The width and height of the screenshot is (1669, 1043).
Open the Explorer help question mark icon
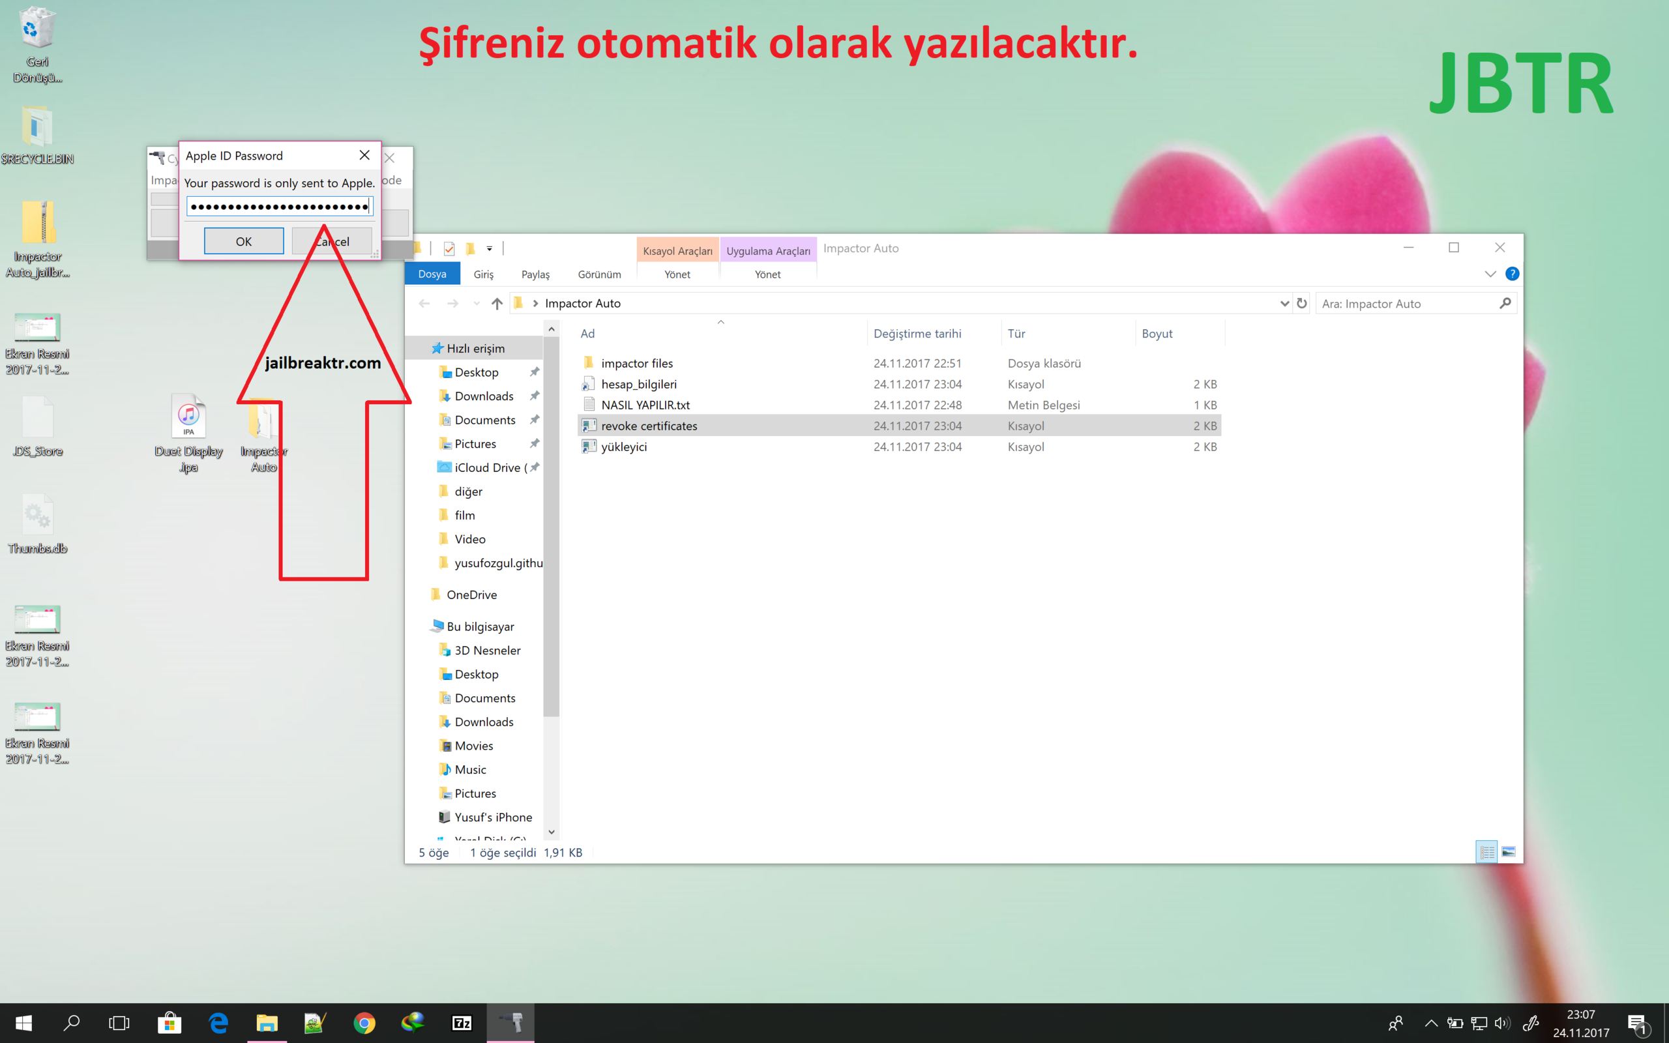click(1512, 274)
